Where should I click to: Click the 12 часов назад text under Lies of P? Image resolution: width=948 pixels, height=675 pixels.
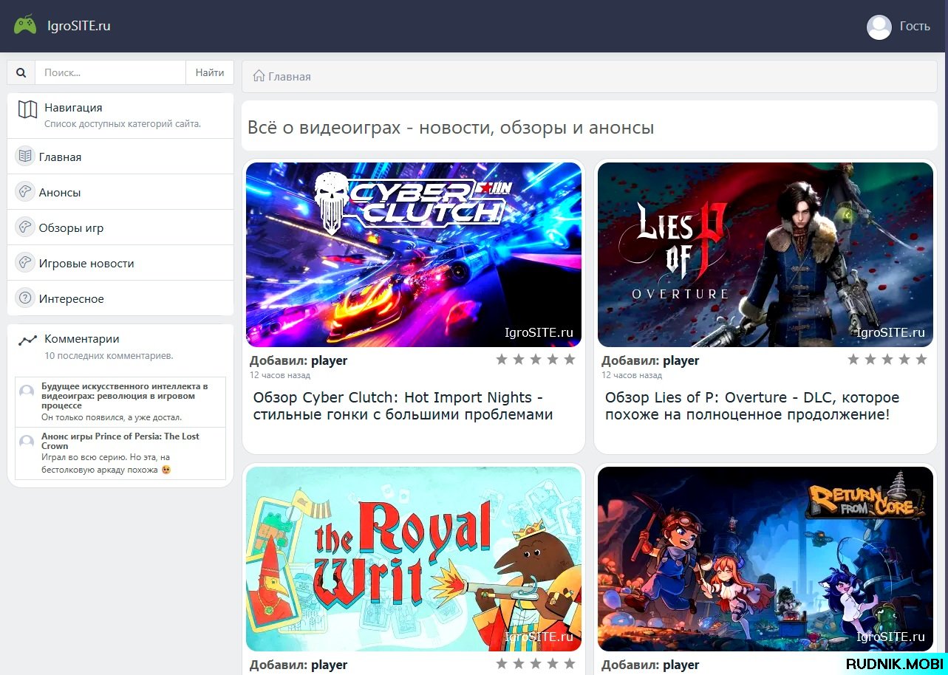pyautogui.click(x=632, y=375)
